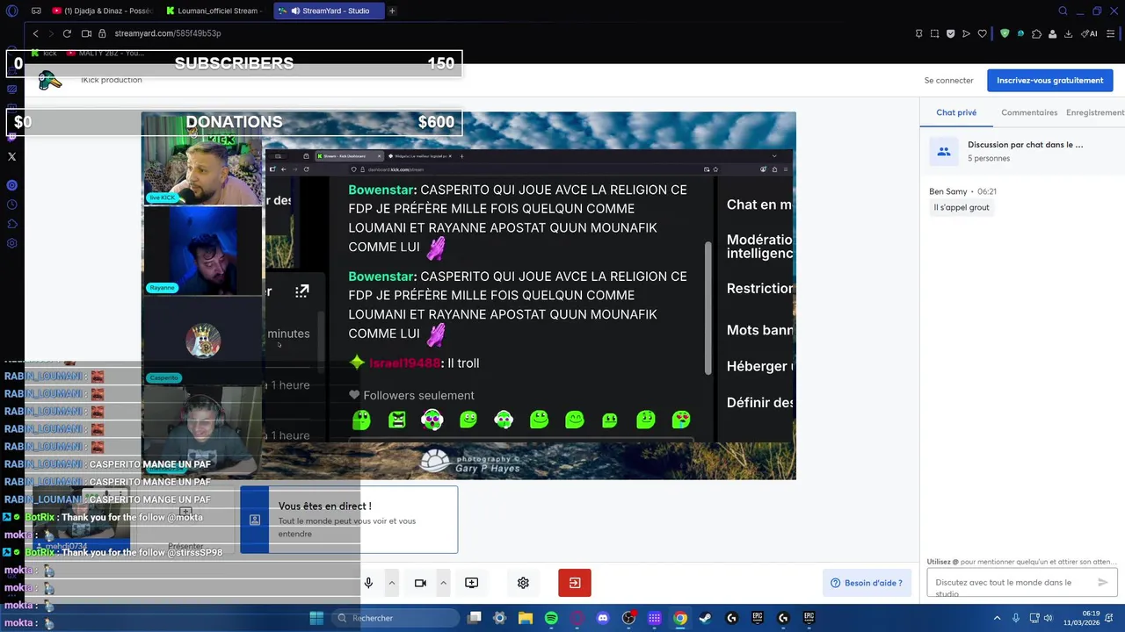This screenshot has width=1125, height=632.
Task: Expand microphone options chevron
Action: click(x=392, y=583)
